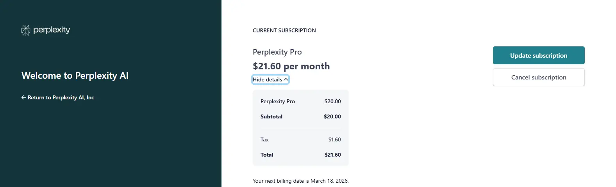Screen dimensions: 616x187
Task: Click the Subtotal label
Action: point(271,116)
